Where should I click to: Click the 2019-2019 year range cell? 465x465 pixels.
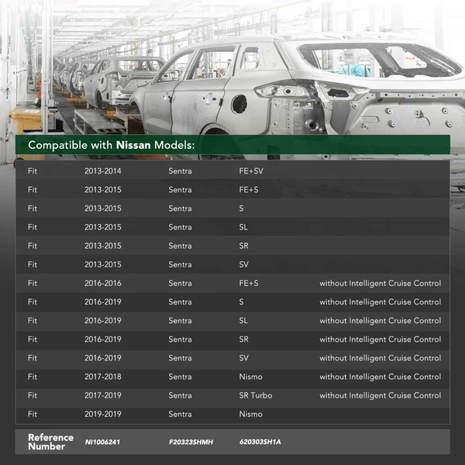(103, 414)
